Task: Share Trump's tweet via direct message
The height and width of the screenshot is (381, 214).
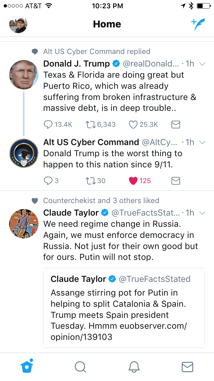Action: pos(176,125)
